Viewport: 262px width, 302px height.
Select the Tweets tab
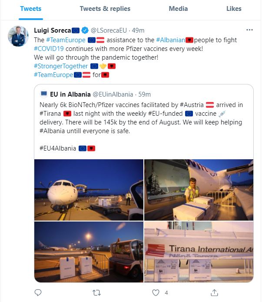coord(31,9)
